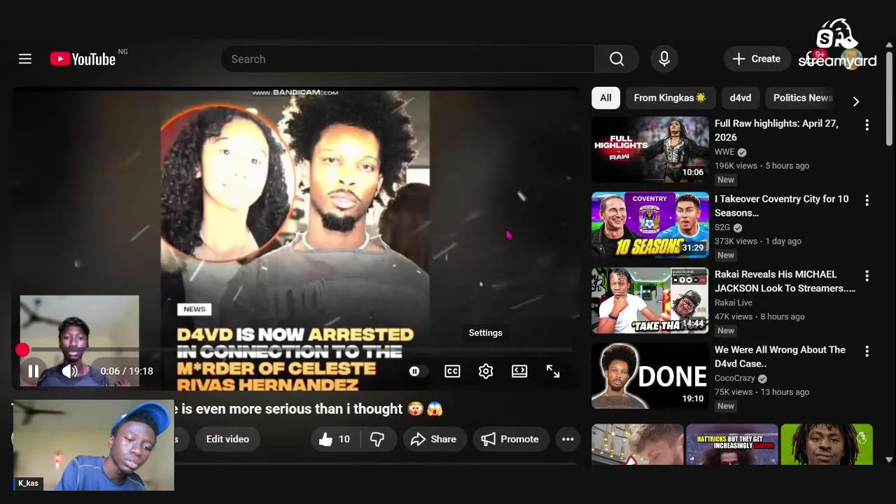
Task: Open player Settings gear icon
Action: pyautogui.click(x=486, y=371)
